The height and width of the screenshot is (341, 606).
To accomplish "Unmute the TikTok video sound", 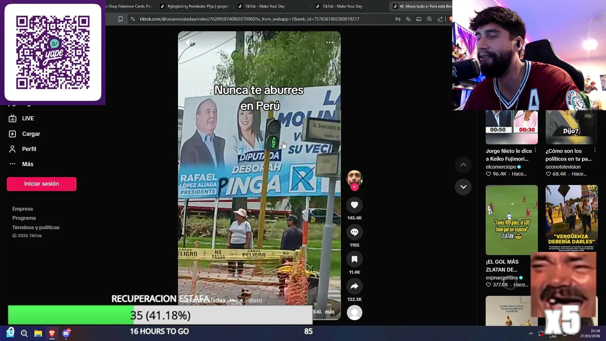I will 189,43.
